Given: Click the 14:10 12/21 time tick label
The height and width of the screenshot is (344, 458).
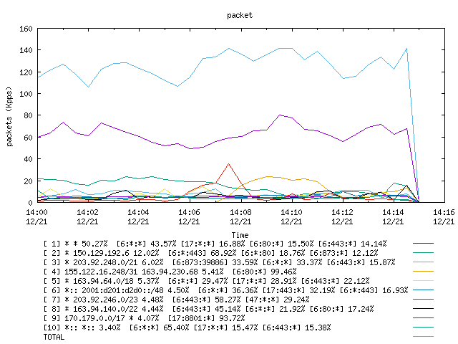Looking at the screenshot, I should tap(291, 216).
